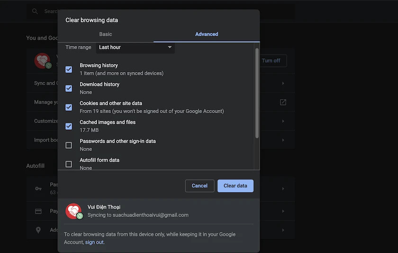Click the Payment methods card icon
The height and width of the screenshot is (253, 398).
[x=38, y=211]
